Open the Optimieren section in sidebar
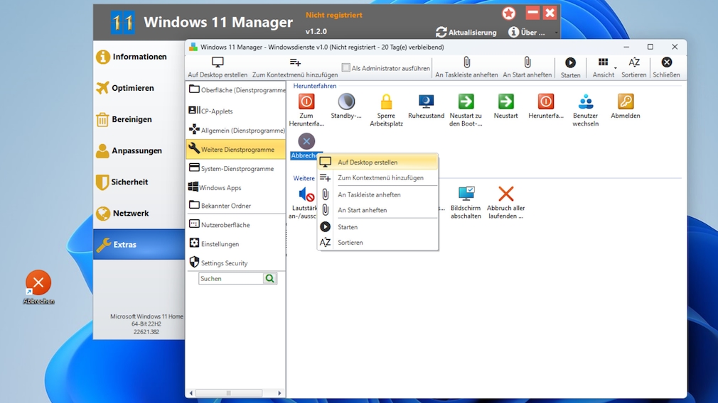 (132, 88)
